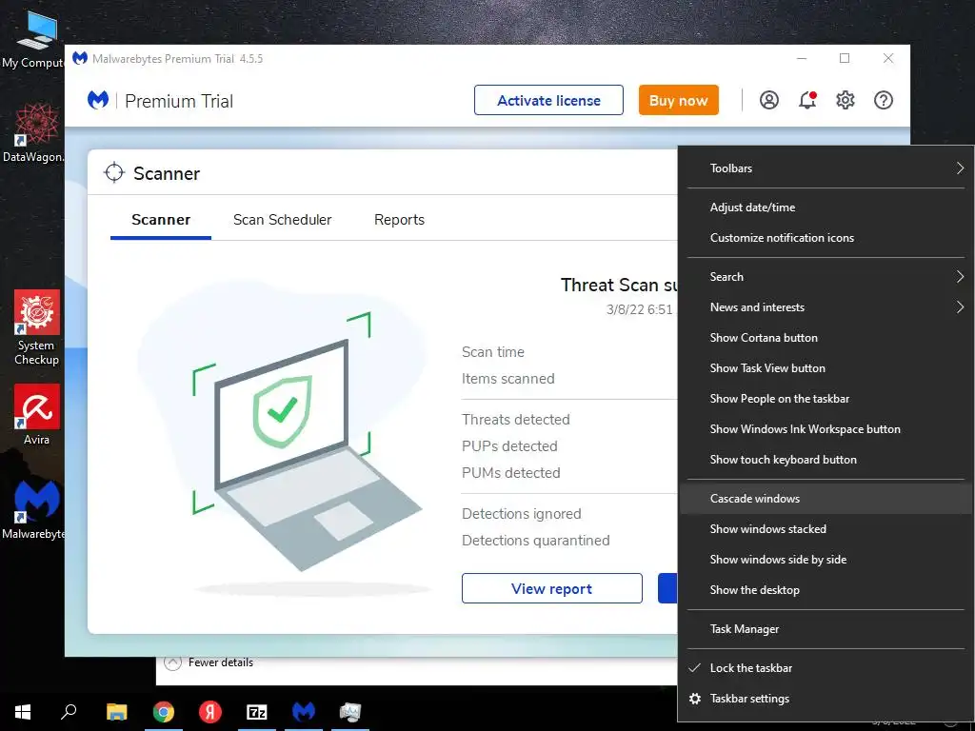The height and width of the screenshot is (731, 975).
Task: Click the Detections quarantined label
Action: point(535,541)
